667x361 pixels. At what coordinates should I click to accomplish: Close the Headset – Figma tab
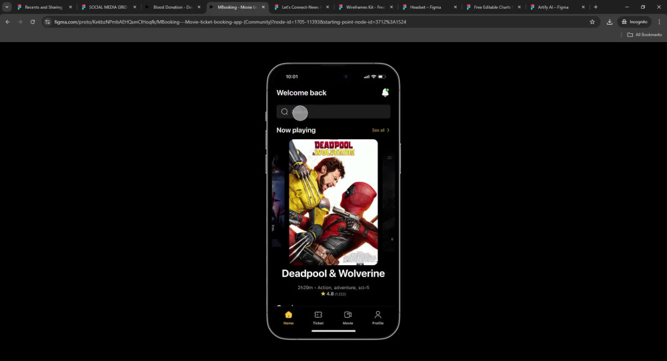[456, 7]
